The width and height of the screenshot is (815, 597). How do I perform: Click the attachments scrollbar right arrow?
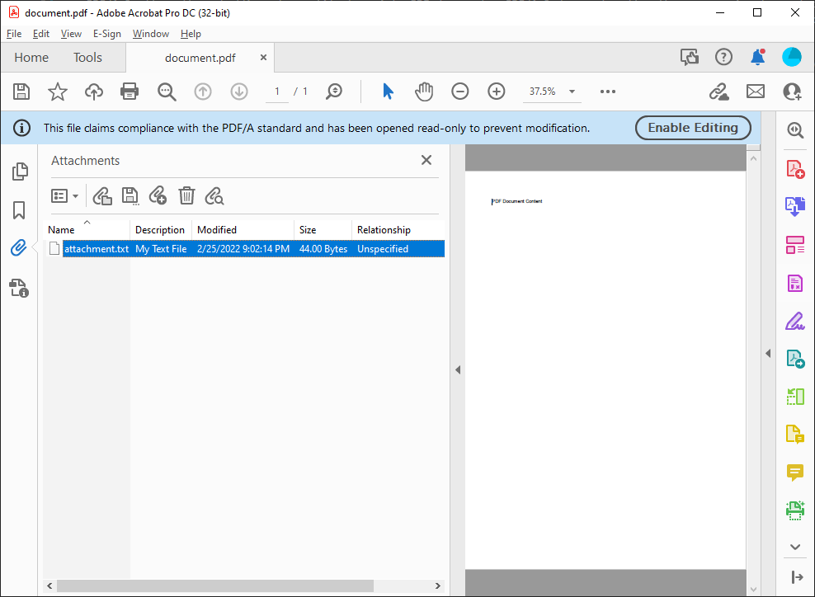(x=438, y=585)
